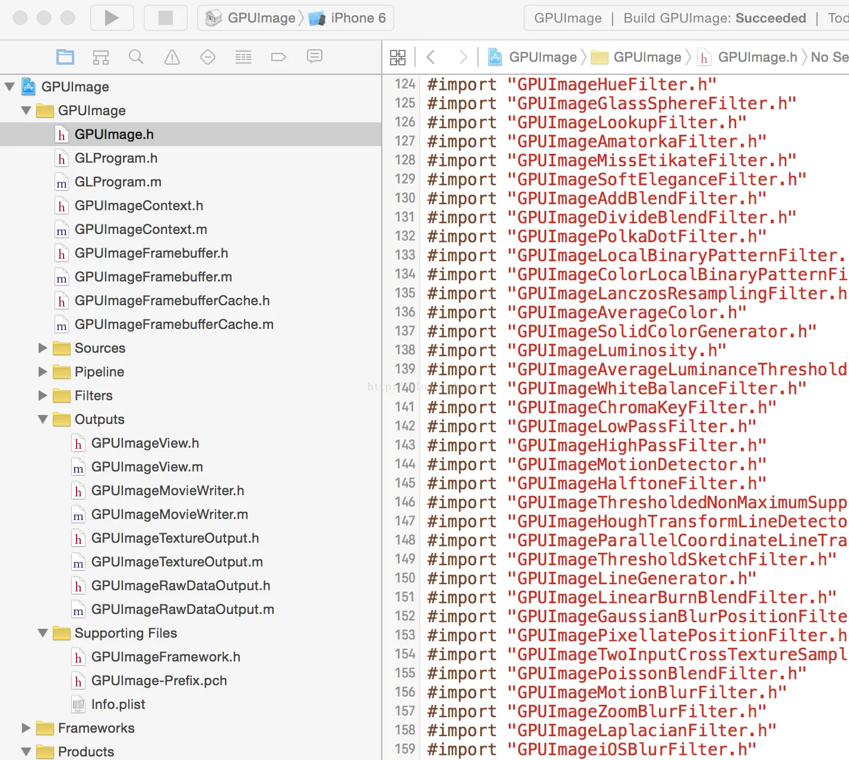The image size is (849, 760).
Task: Click the GPUImageAddBlendFilter.h import line
Action: pyautogui.click(x=597, y=198)
